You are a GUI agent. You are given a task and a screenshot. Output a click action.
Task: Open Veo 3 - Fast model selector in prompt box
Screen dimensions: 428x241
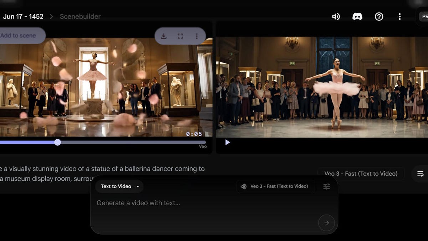(x=275, y=186)
